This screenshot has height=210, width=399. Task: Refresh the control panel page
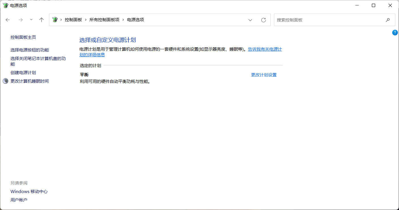pyautogui.click(x=264, y=20)
